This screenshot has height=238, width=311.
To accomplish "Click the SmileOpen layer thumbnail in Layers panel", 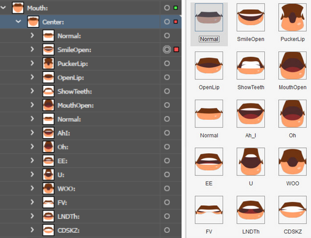I will pos(49,50).
